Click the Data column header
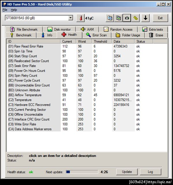This screenshot has width=173, height=185. coord(123,41)
